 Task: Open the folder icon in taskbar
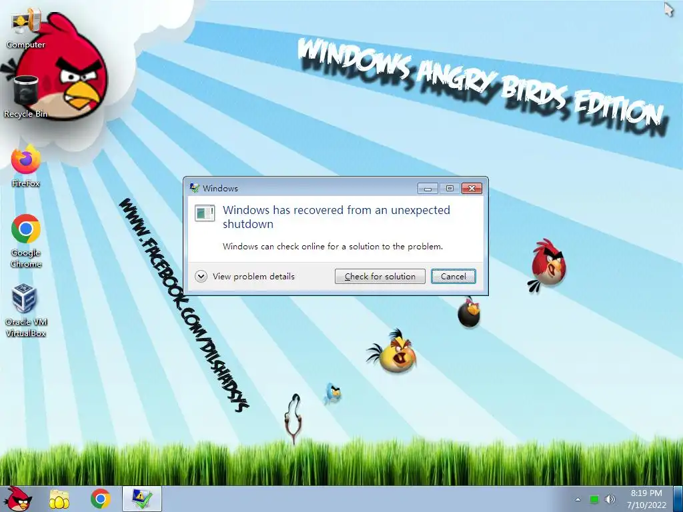(59, 499)
